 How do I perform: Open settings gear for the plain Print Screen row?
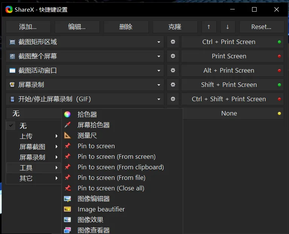pyautogui.click(x=173, y=56)
